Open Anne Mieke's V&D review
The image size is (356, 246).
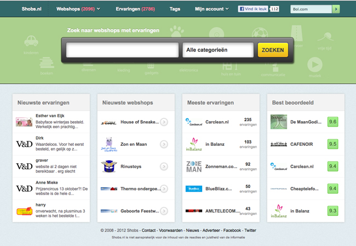coord(51,188)
